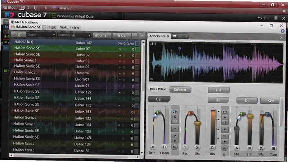Screen dimensions: 288x162
Task: Click the minus button in first control column
Action: (x=175, y=129)
